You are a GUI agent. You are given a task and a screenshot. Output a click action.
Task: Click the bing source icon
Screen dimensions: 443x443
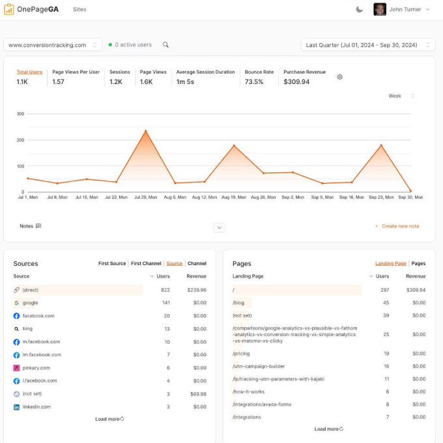(16, 329)
